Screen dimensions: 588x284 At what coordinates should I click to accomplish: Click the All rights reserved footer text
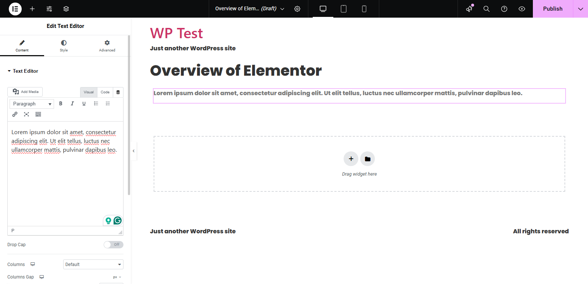click(541, 231)
